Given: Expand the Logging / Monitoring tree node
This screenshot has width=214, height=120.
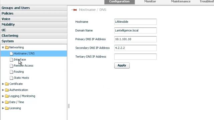Looking at the screenshot, I should pyautogui.click(x=3, y=96).
